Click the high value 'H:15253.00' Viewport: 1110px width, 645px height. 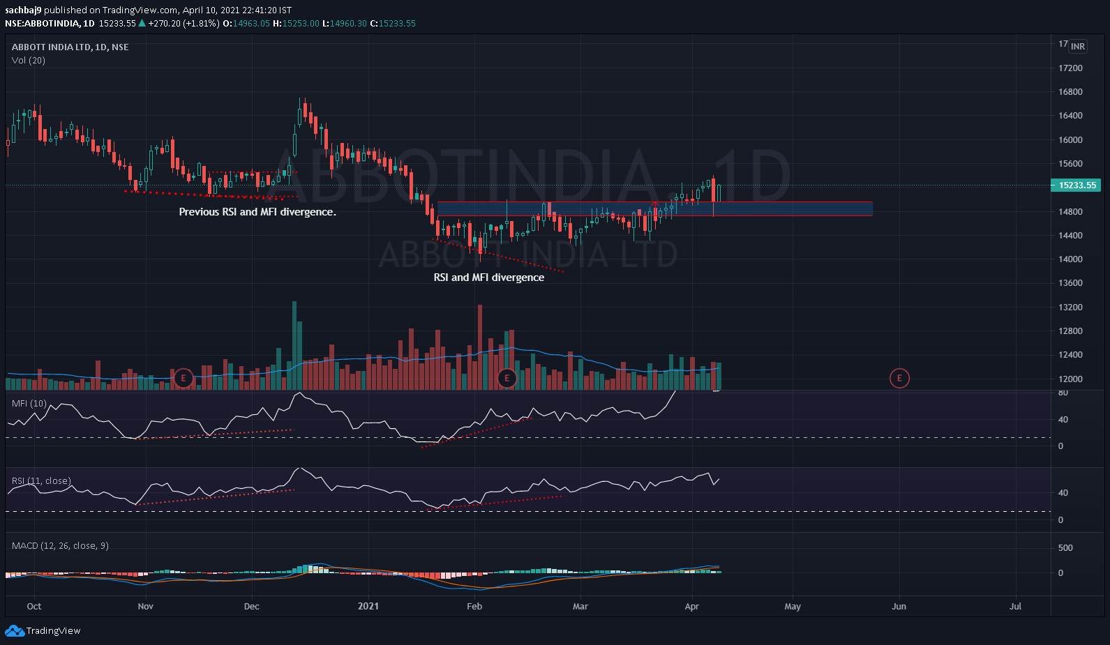296,23
